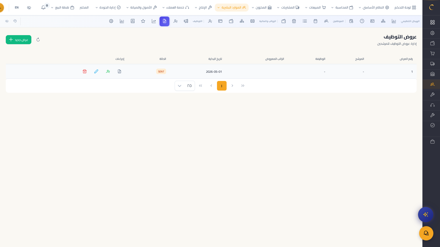The height and width of the screenshot is (247, 440).
Task: Expand the المحاسبة accounting menu
Action: 342,7
